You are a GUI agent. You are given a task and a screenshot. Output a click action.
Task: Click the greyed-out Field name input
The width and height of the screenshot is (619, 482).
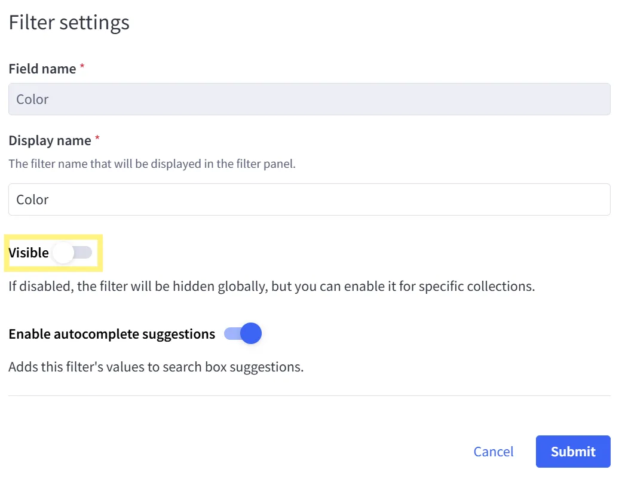click(309, 99)
